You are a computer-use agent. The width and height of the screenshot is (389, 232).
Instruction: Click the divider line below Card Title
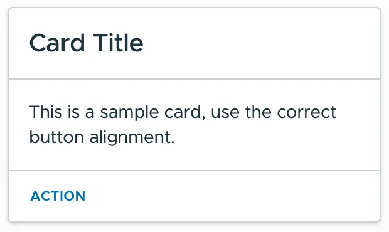pos(194,79)
